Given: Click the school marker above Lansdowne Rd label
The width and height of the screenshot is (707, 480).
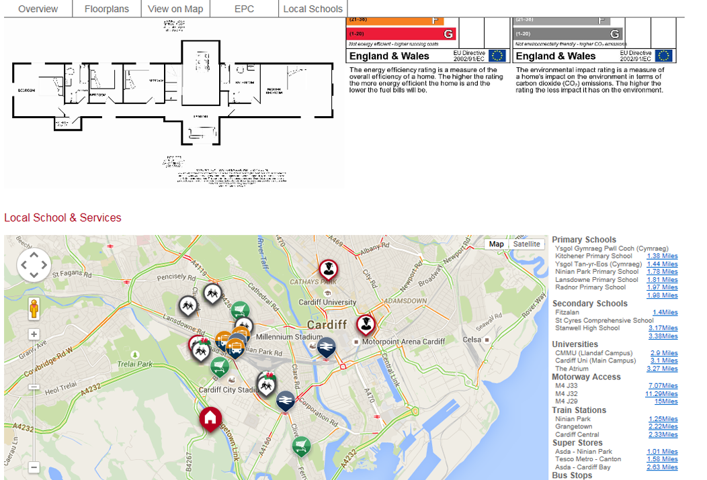Looking at the screenshot, I should point(188,305).
